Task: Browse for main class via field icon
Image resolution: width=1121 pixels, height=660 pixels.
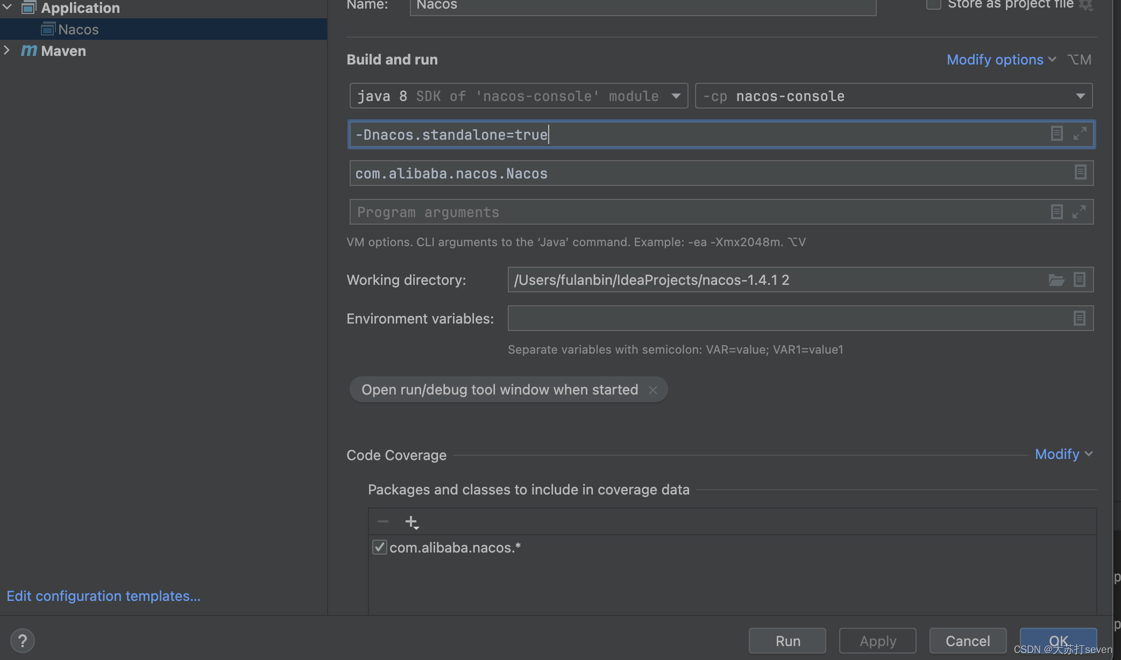Action: coord(1080,173)
